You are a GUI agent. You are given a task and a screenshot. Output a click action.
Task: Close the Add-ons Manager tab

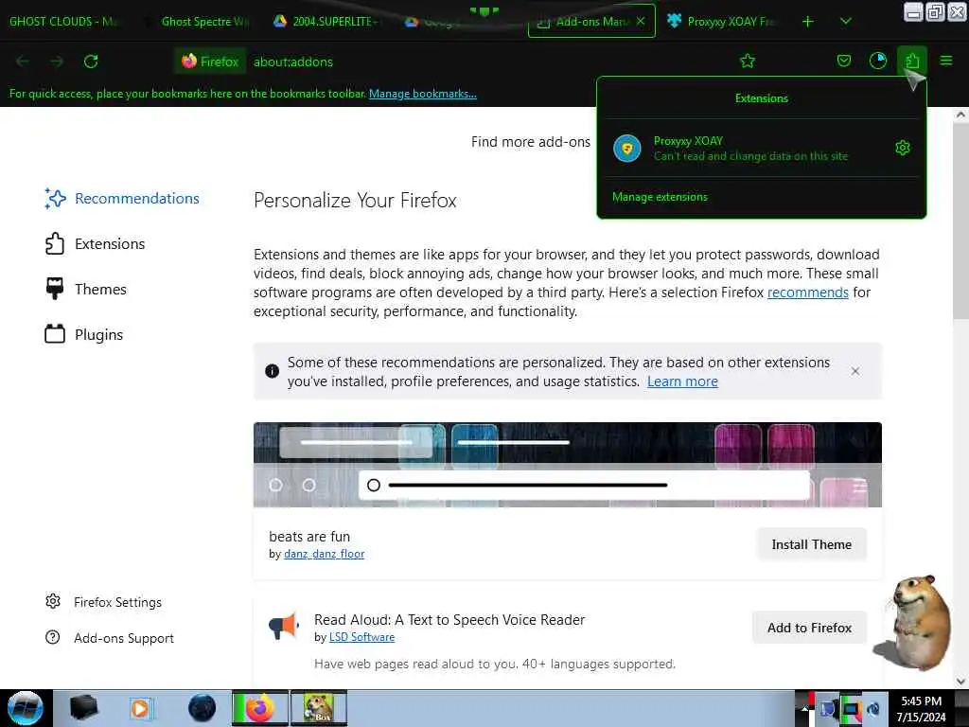(641, 21)
